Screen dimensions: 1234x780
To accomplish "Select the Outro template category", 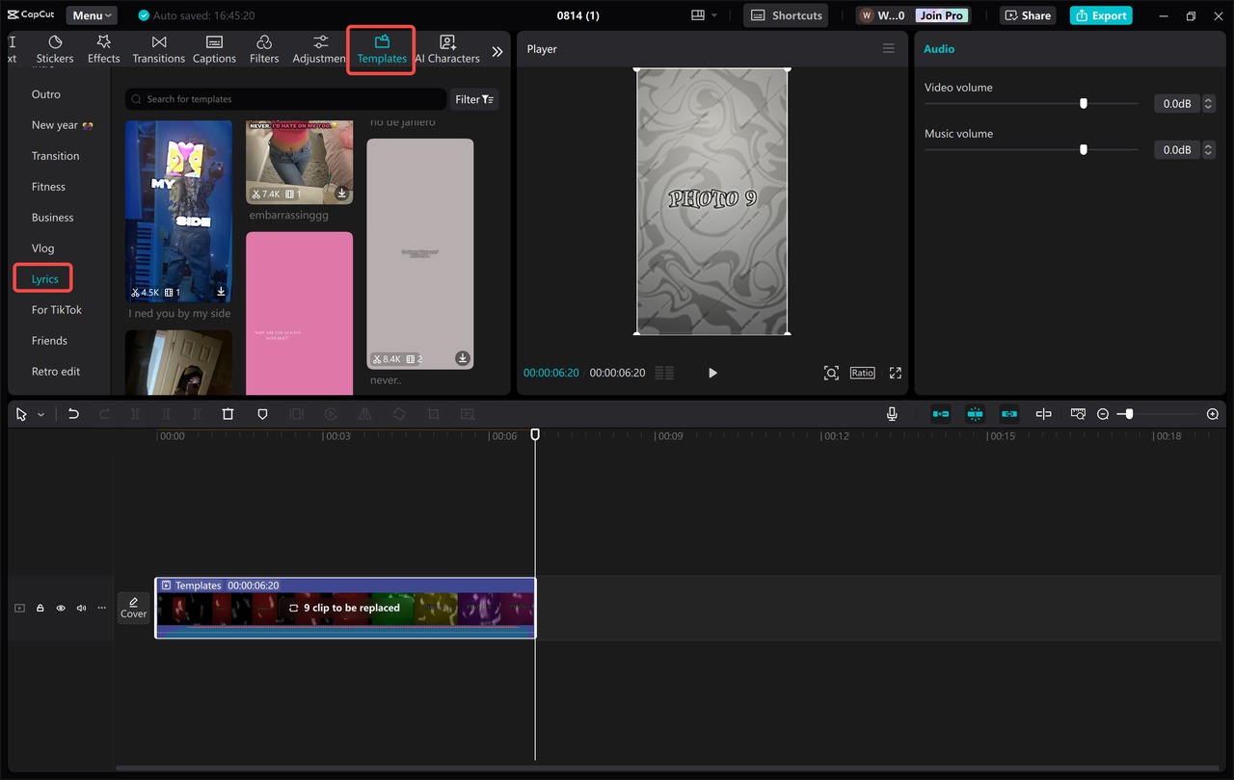I will tap(46, 94).
